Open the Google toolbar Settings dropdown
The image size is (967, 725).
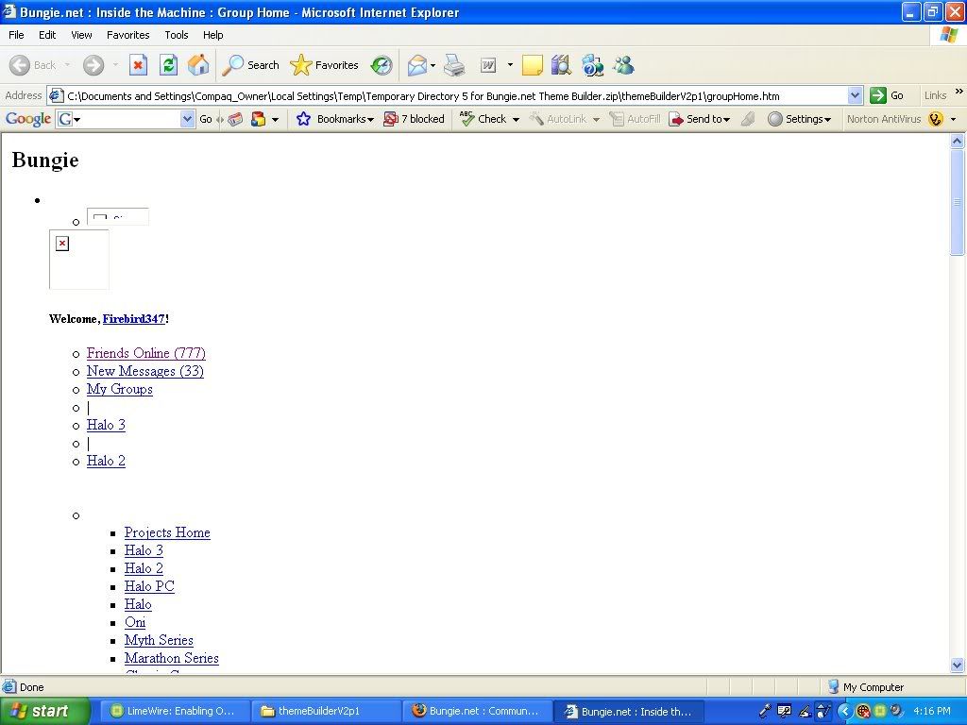pyautogui.click(x=799, y=119)
